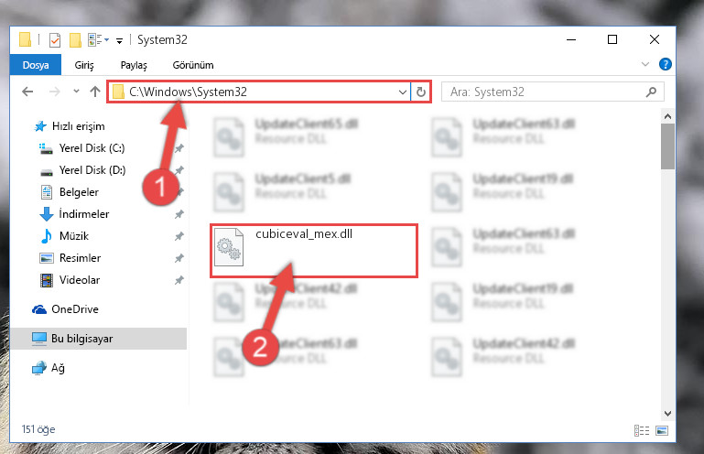704x454 pixels.
Task: Open the Görünüm ribbon tab
Action: pos(193,65)
